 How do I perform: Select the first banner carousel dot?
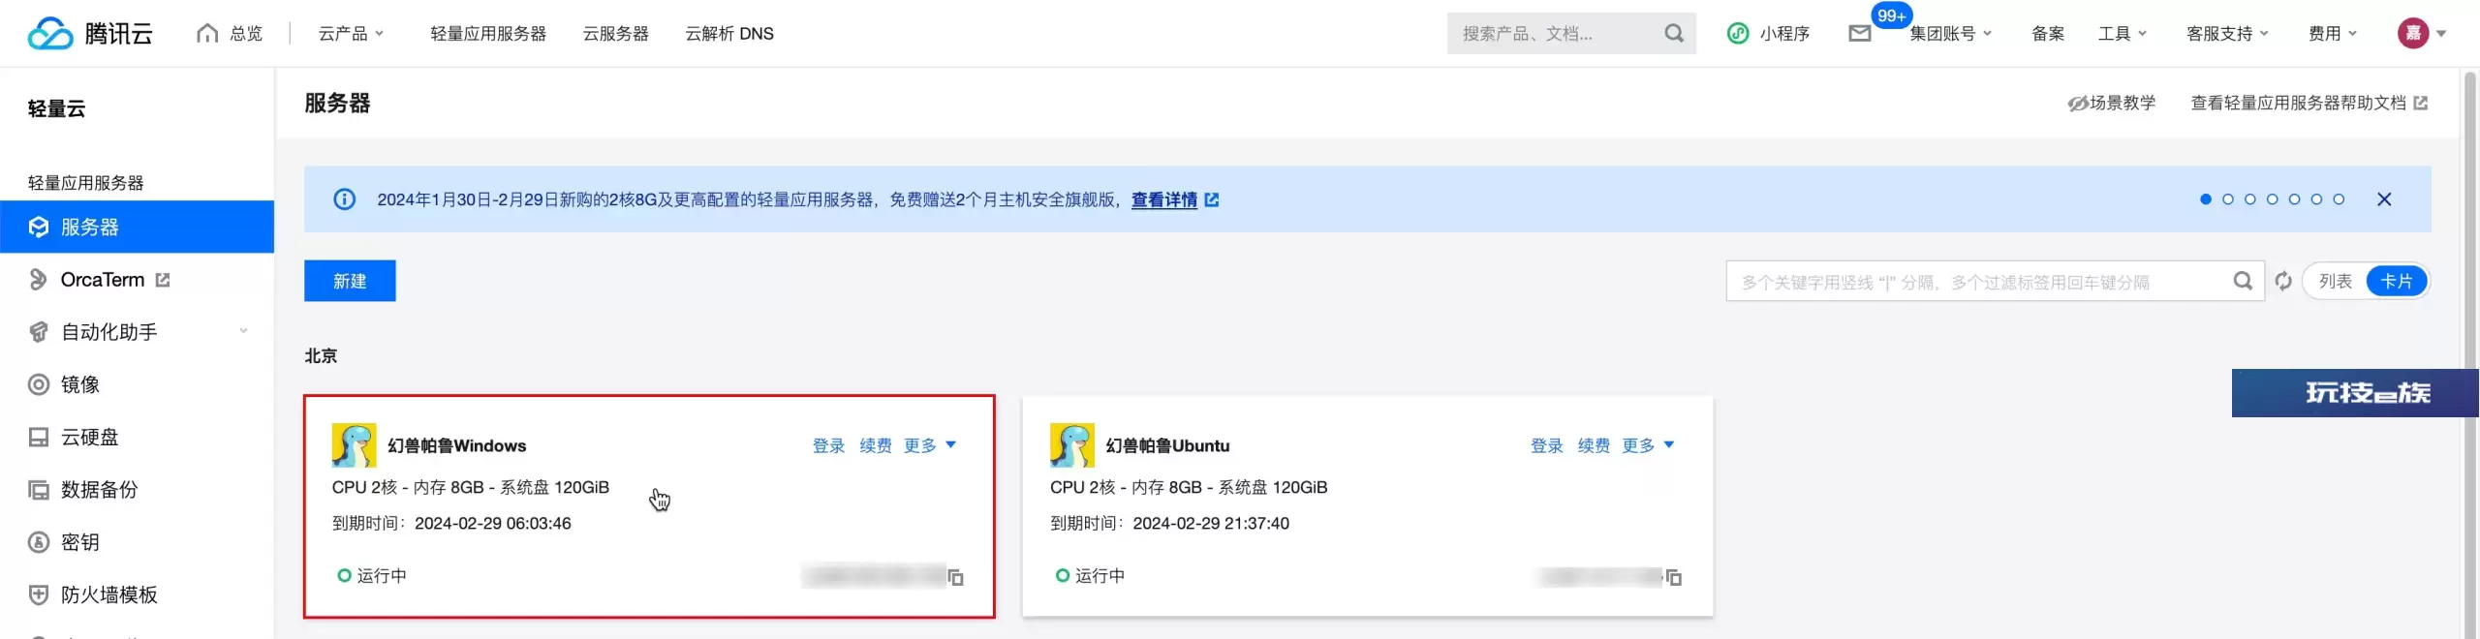pos(2206,199)
